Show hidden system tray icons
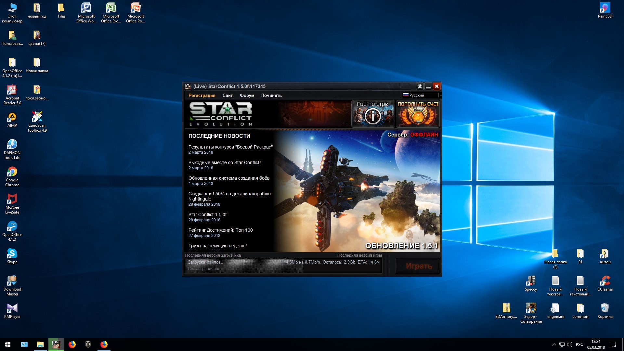The width and height of the screenshot is (624, 351). [x=554, y=344]
